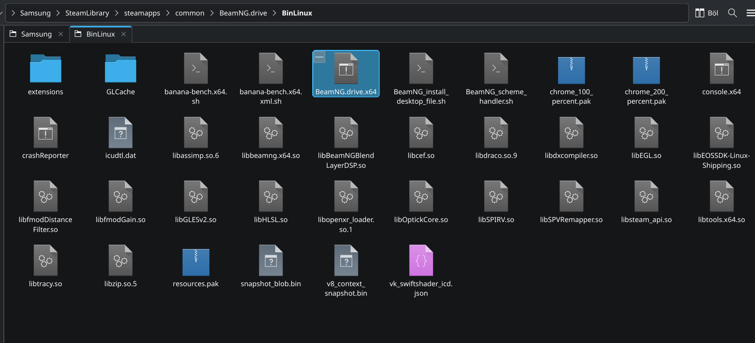Viewport: 755px width, 343px height.
Task: Select the libdxcompiler.so library icon
Action: point(572,133)
